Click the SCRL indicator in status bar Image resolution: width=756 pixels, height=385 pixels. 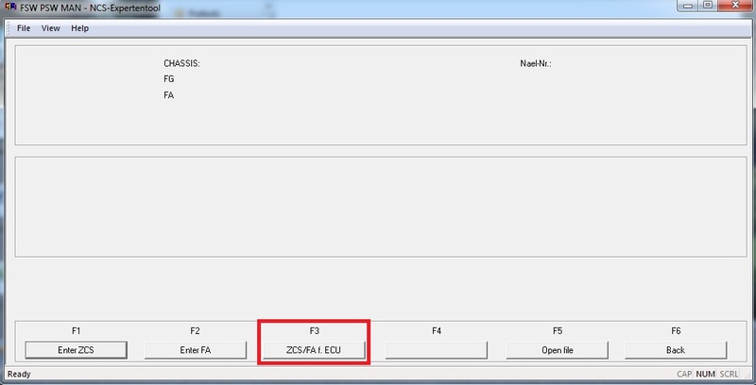point(730,375)
